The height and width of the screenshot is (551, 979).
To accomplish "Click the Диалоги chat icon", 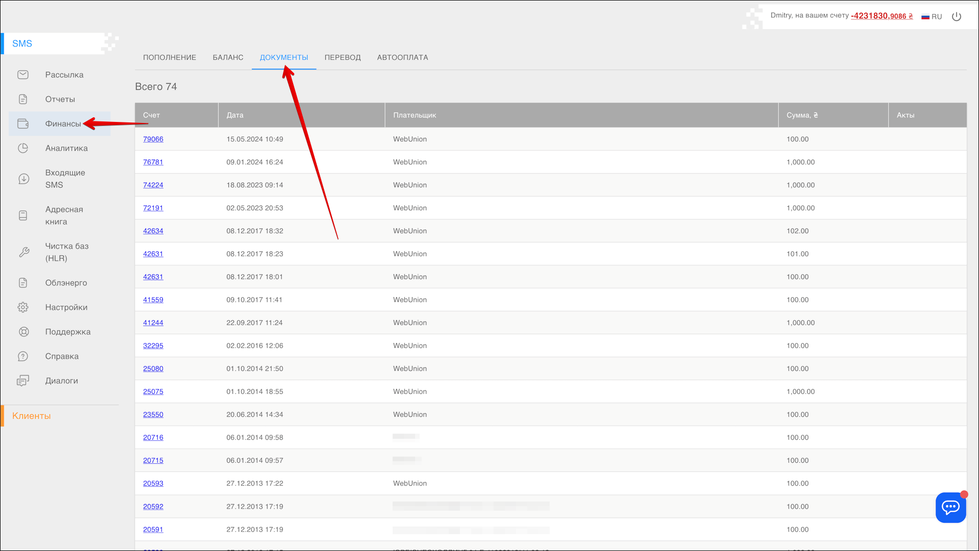I will pyautogui.click(x=23, y=381).
